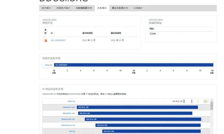Image resolution: width=224 pixels, height=134 pixels.
Task: Select the 关系概况 tab
Action: [102, 8]
